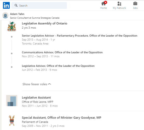Open the Senior Legislative Advisor role title
Viewport: 144px width, 130px height.
click(80, 36)
